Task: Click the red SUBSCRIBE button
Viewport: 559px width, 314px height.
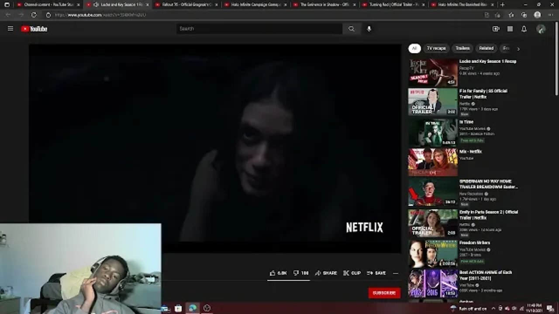Action: tap(384, 293)
